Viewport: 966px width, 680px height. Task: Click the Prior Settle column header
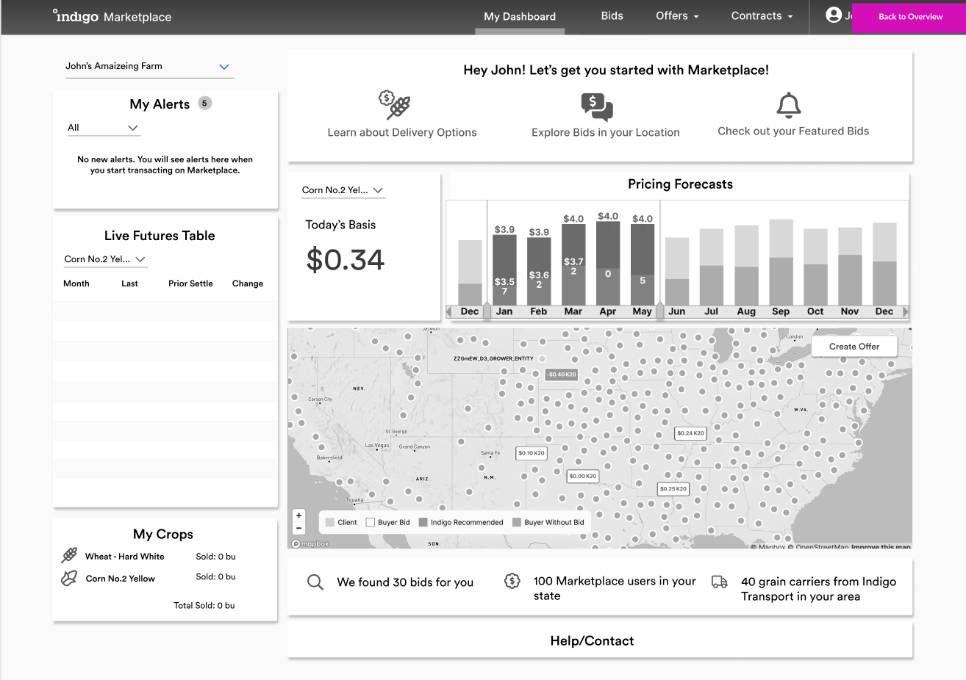tap(190, 283)
